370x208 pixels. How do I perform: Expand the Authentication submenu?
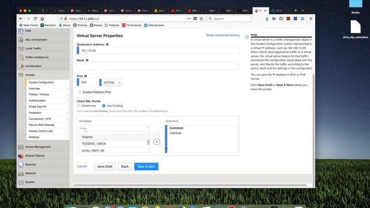[x=67, y=101]
